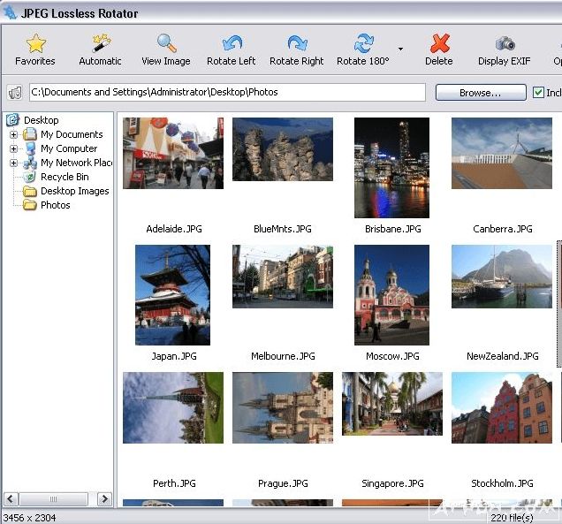The height and width of the screenshot is (524, 562).
Task: Select Singapore.JPG thumbnail
Action: click(x=392, y=404)
